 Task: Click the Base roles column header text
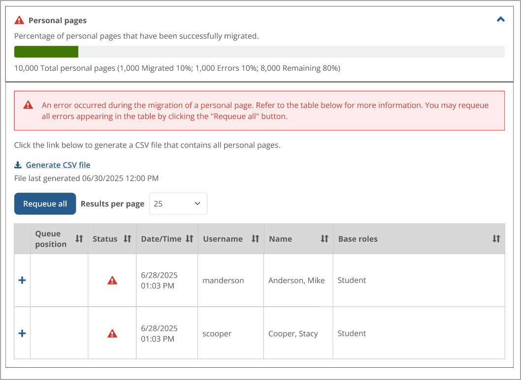[358, 239]
